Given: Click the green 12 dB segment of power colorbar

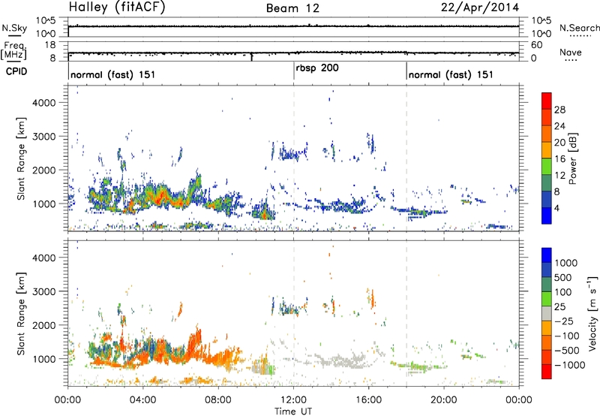Looking at the screenshot, I should [x=547, y=166].
